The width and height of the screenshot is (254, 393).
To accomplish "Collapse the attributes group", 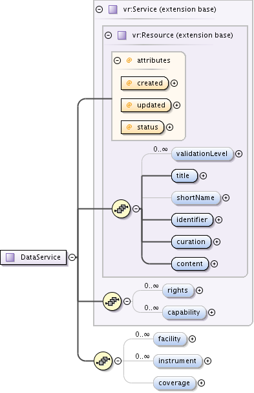I will (118, 60).
